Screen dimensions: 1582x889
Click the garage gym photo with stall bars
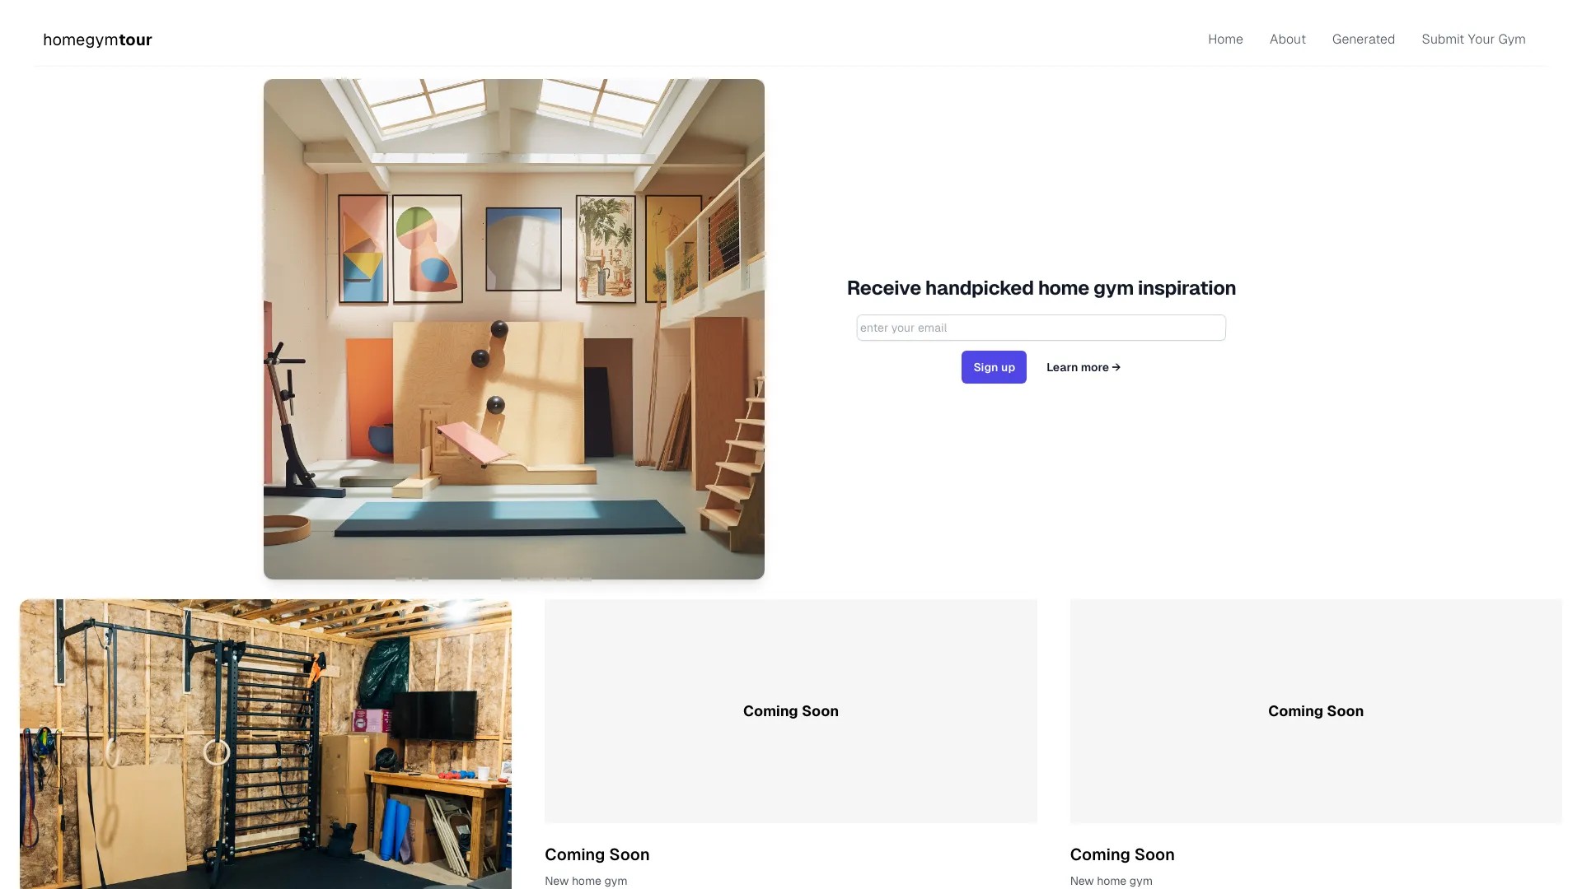(x=264, y=741)
